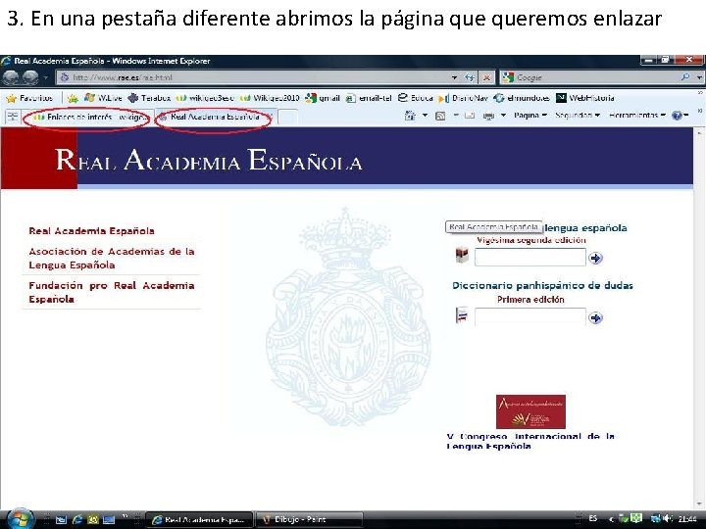Click the Internet Explorer quick launch icon
This screenshot has height=529, width=706.
click(x=77, y=519)
